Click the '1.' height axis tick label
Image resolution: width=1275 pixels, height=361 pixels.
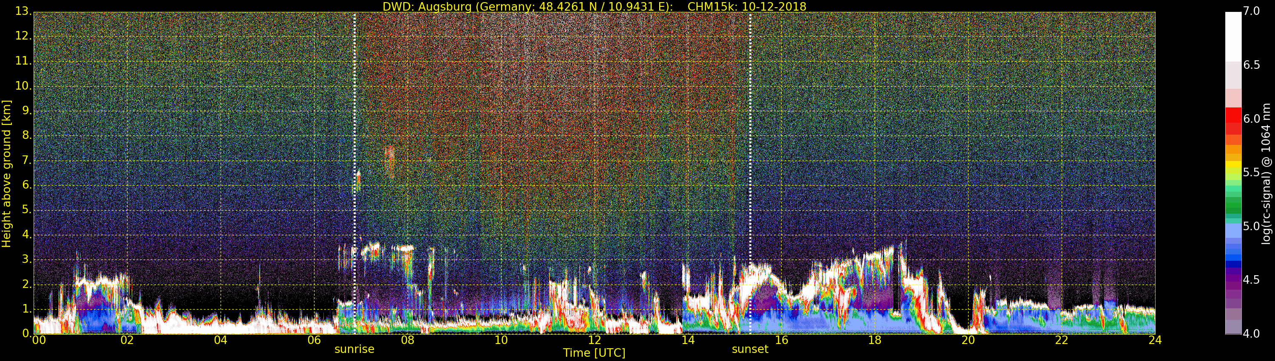(26, 309)
